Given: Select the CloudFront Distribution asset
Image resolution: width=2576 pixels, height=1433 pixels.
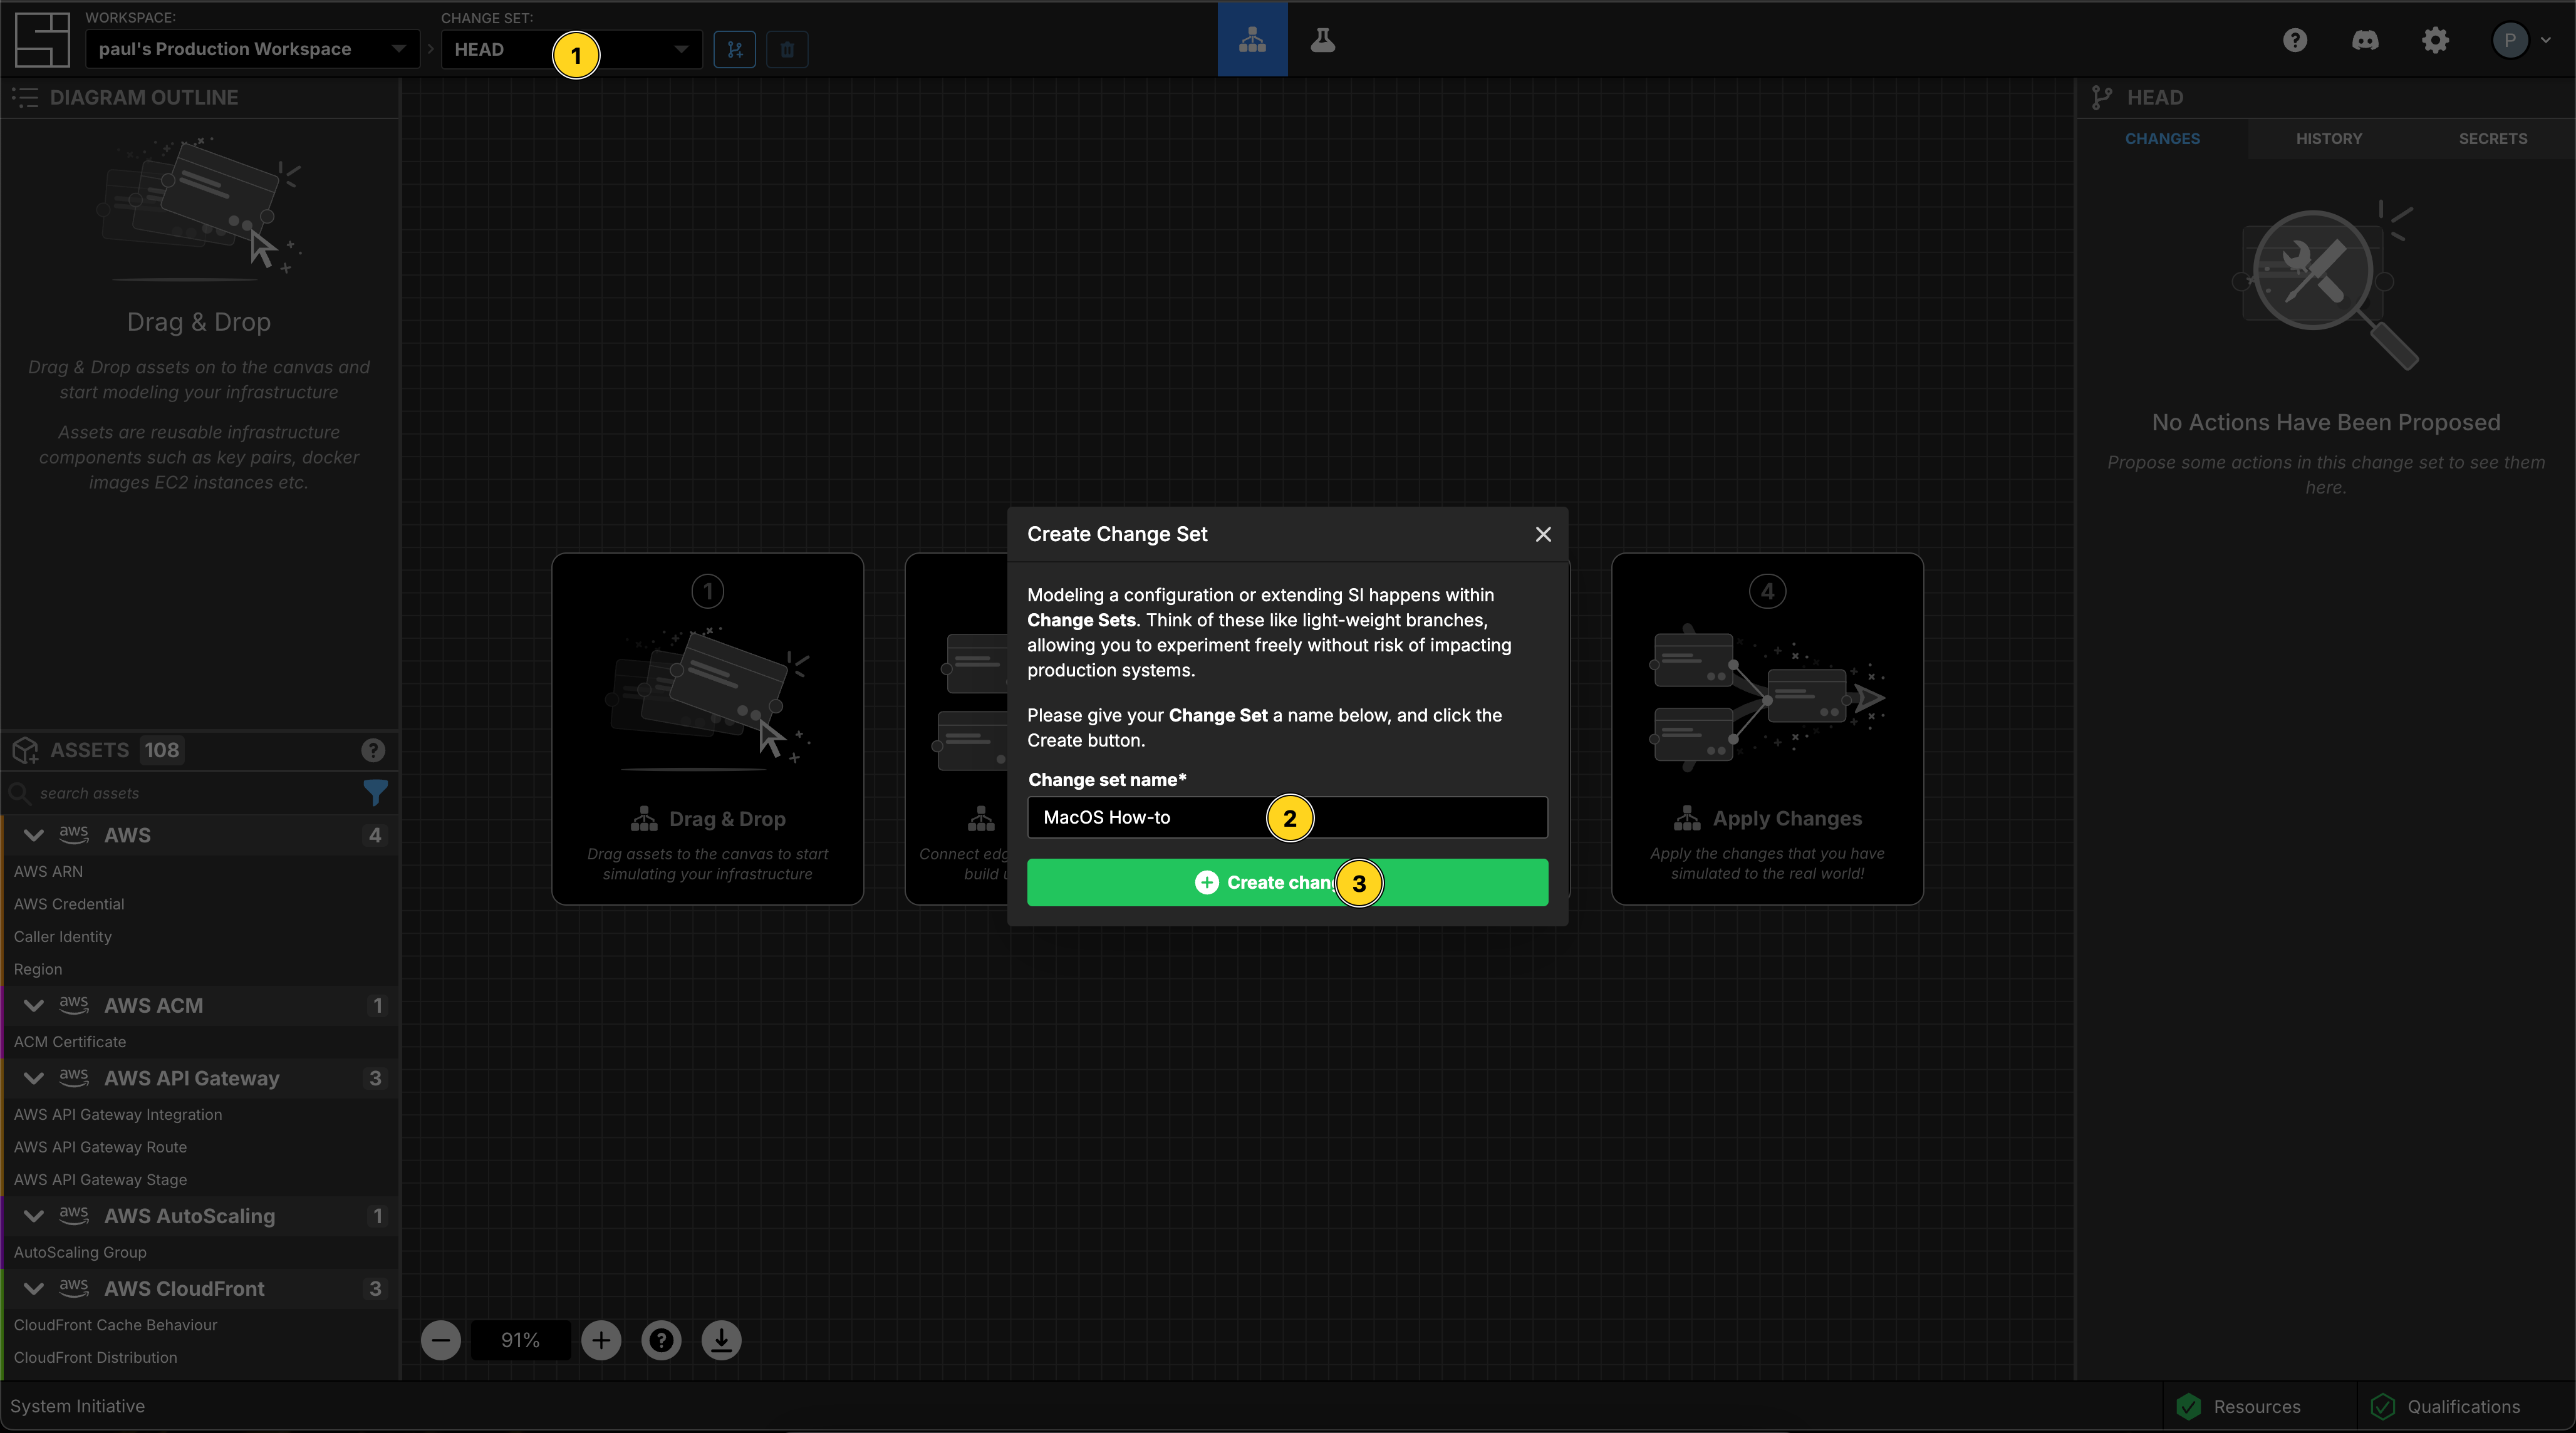Looking at the screenshot, I should tap(200, 1357).
